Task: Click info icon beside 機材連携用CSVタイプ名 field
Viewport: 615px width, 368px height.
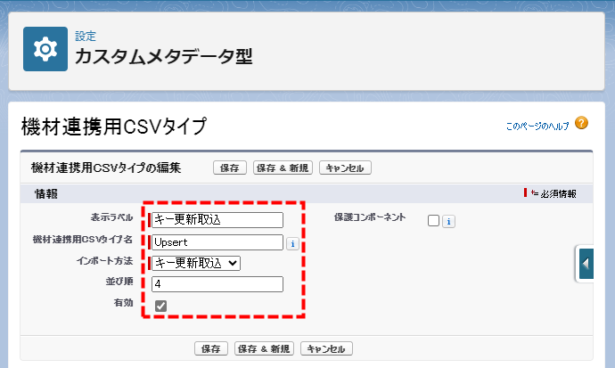Action: click(291, 243)
